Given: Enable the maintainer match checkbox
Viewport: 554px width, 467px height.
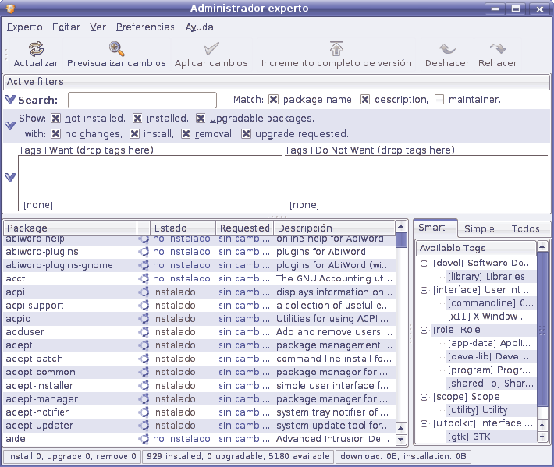Looking at the screenshot, I should click(x=440, y=100).
